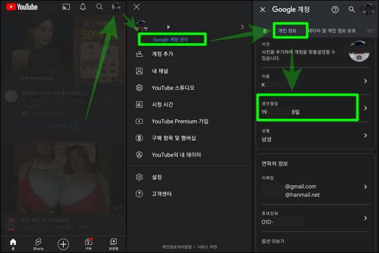Click the 설정 gear icon

tap(139, 177)
